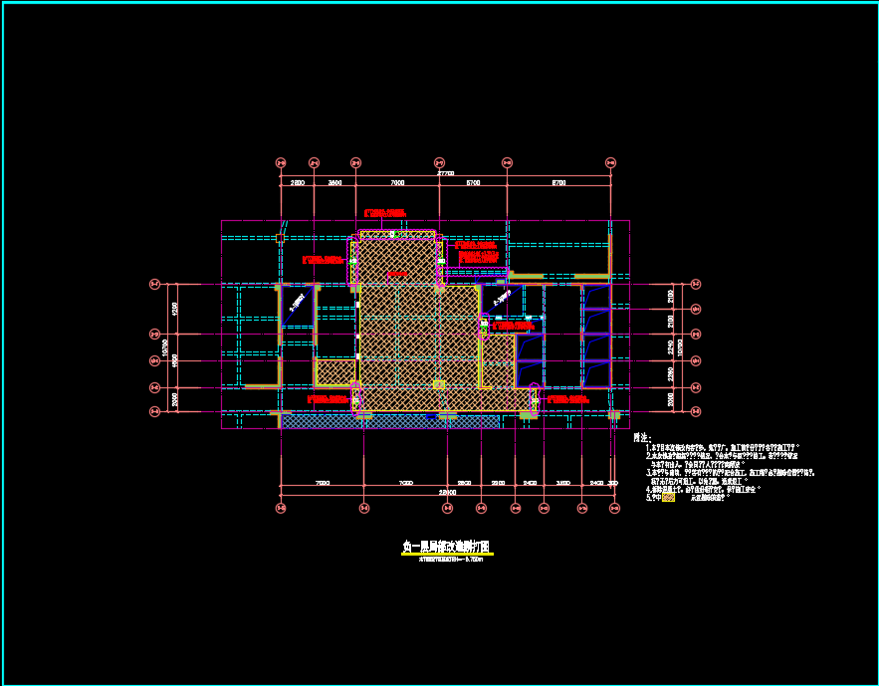Image resolution: width=879 pixels, height=686 pixels.
Task: Select the small subtitle line under the title
Action: click(x=446, y=560)
